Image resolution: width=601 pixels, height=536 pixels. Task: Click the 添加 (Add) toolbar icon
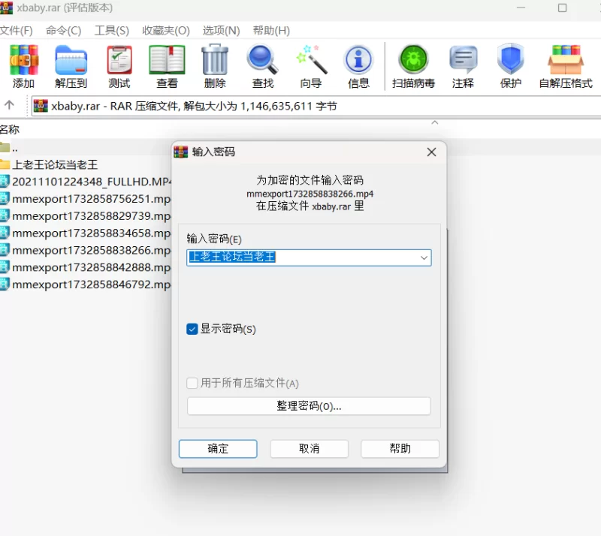(x=24, y=60)
